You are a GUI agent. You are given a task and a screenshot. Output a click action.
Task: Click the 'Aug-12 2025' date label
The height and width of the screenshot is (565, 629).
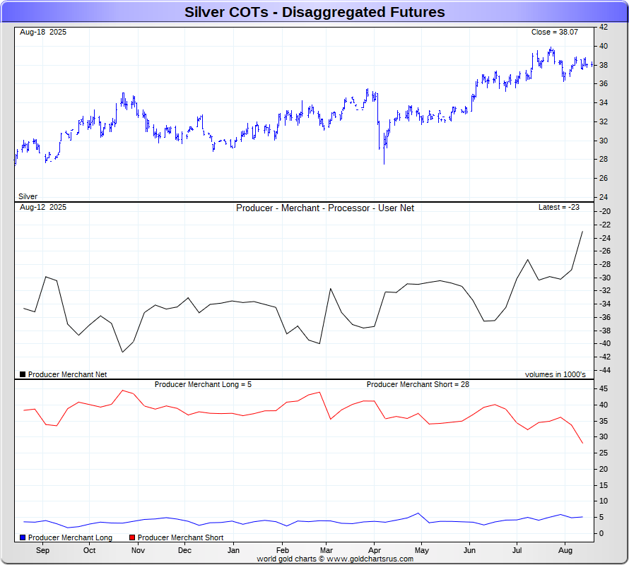point(43,208)
